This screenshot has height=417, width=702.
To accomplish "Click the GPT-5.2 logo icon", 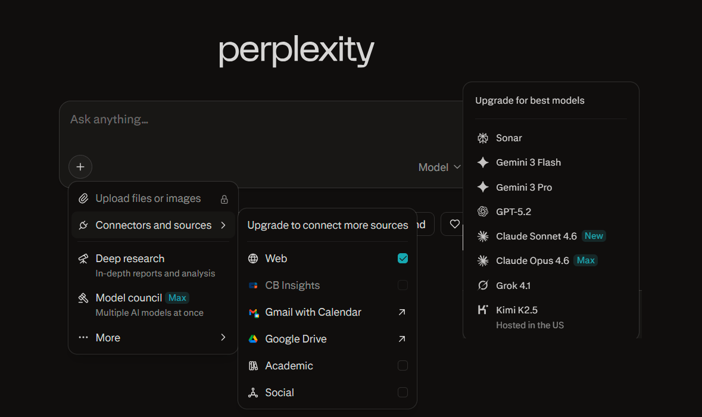I will click(x=483, y=211).
